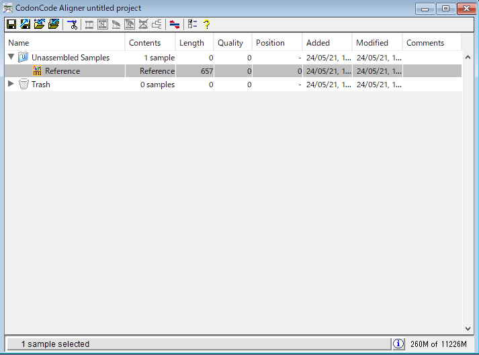Viewport: 479px width, 355px height.
Task: Click the Quality column header
Action: click(230, 43)
